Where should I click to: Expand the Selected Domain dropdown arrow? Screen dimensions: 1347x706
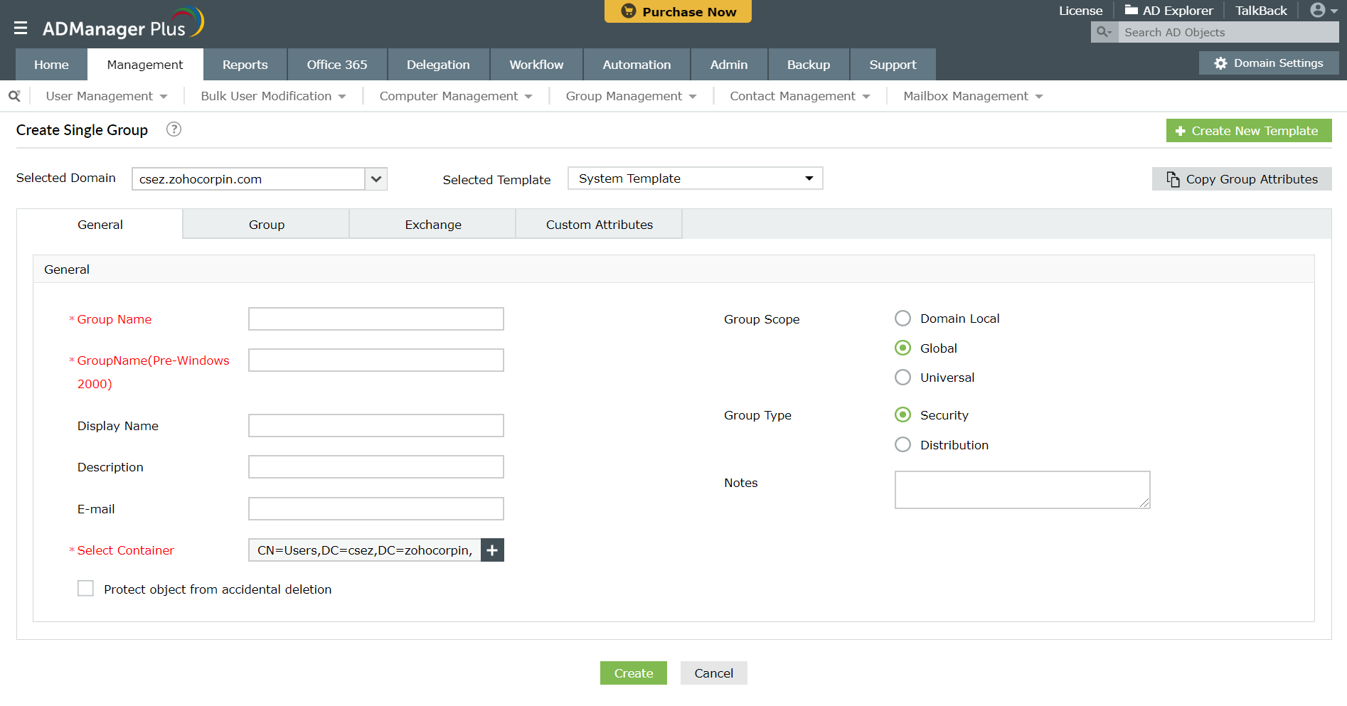376,179
